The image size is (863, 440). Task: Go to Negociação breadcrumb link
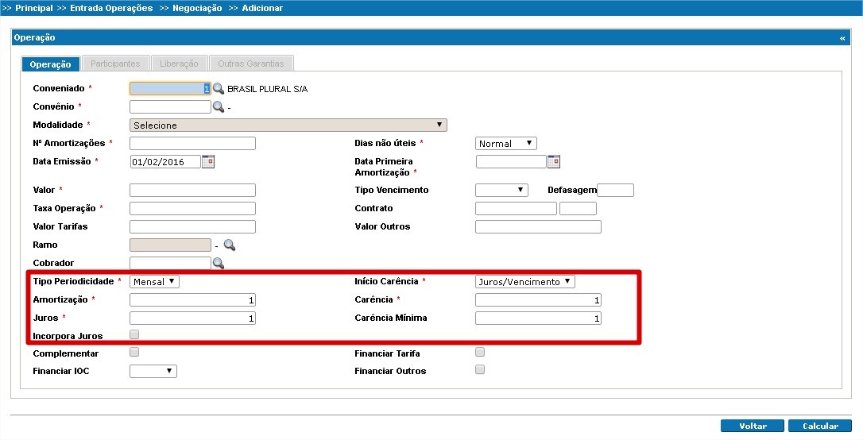[197, 8]
